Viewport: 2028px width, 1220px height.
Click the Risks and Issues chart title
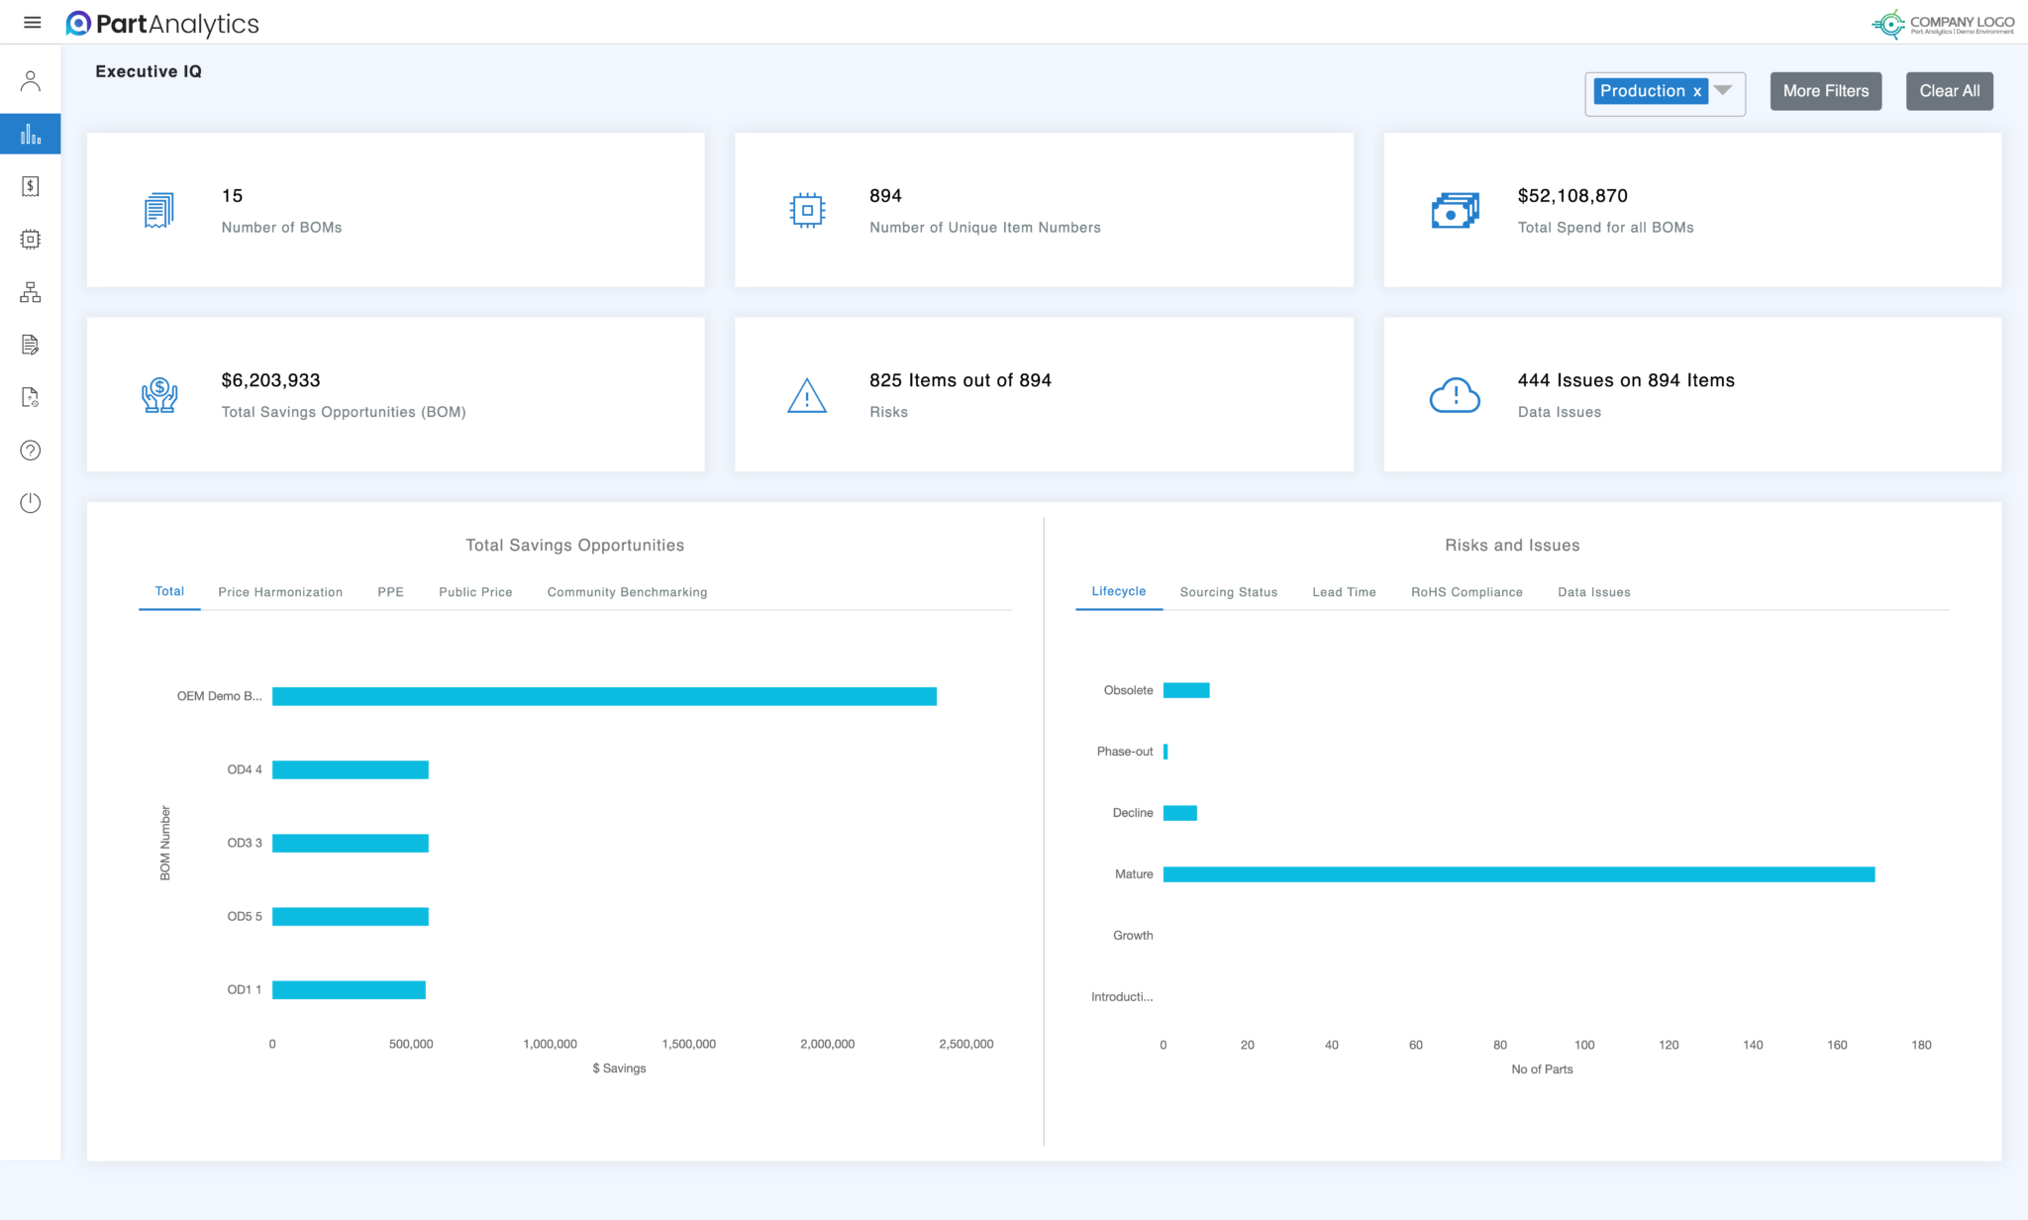(x=1512, y=546)
